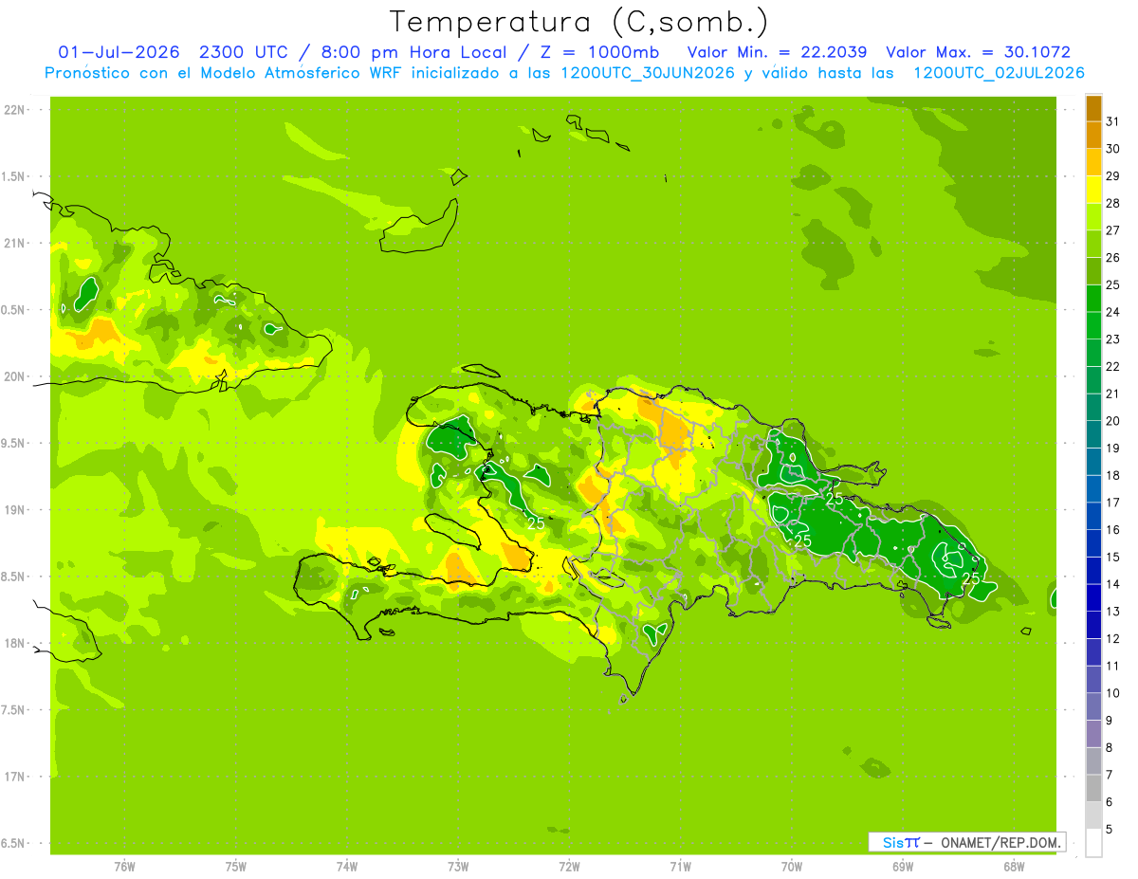Viewport: 1138px width, 879px height.
Task: Click the white swatch below the 5 label
Action: tap(1093, 843)
